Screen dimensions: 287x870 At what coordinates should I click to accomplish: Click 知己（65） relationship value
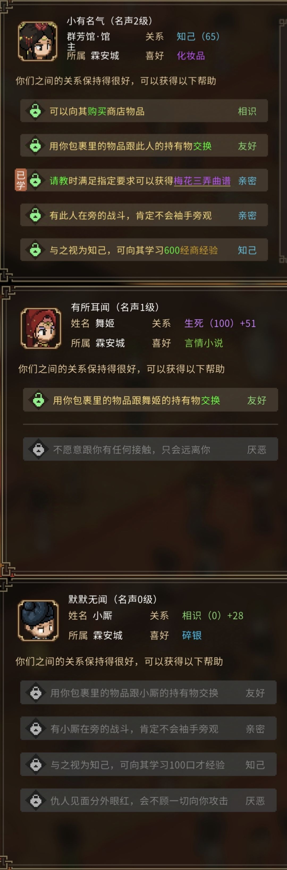pyautogui.click(x=198, y=36)
